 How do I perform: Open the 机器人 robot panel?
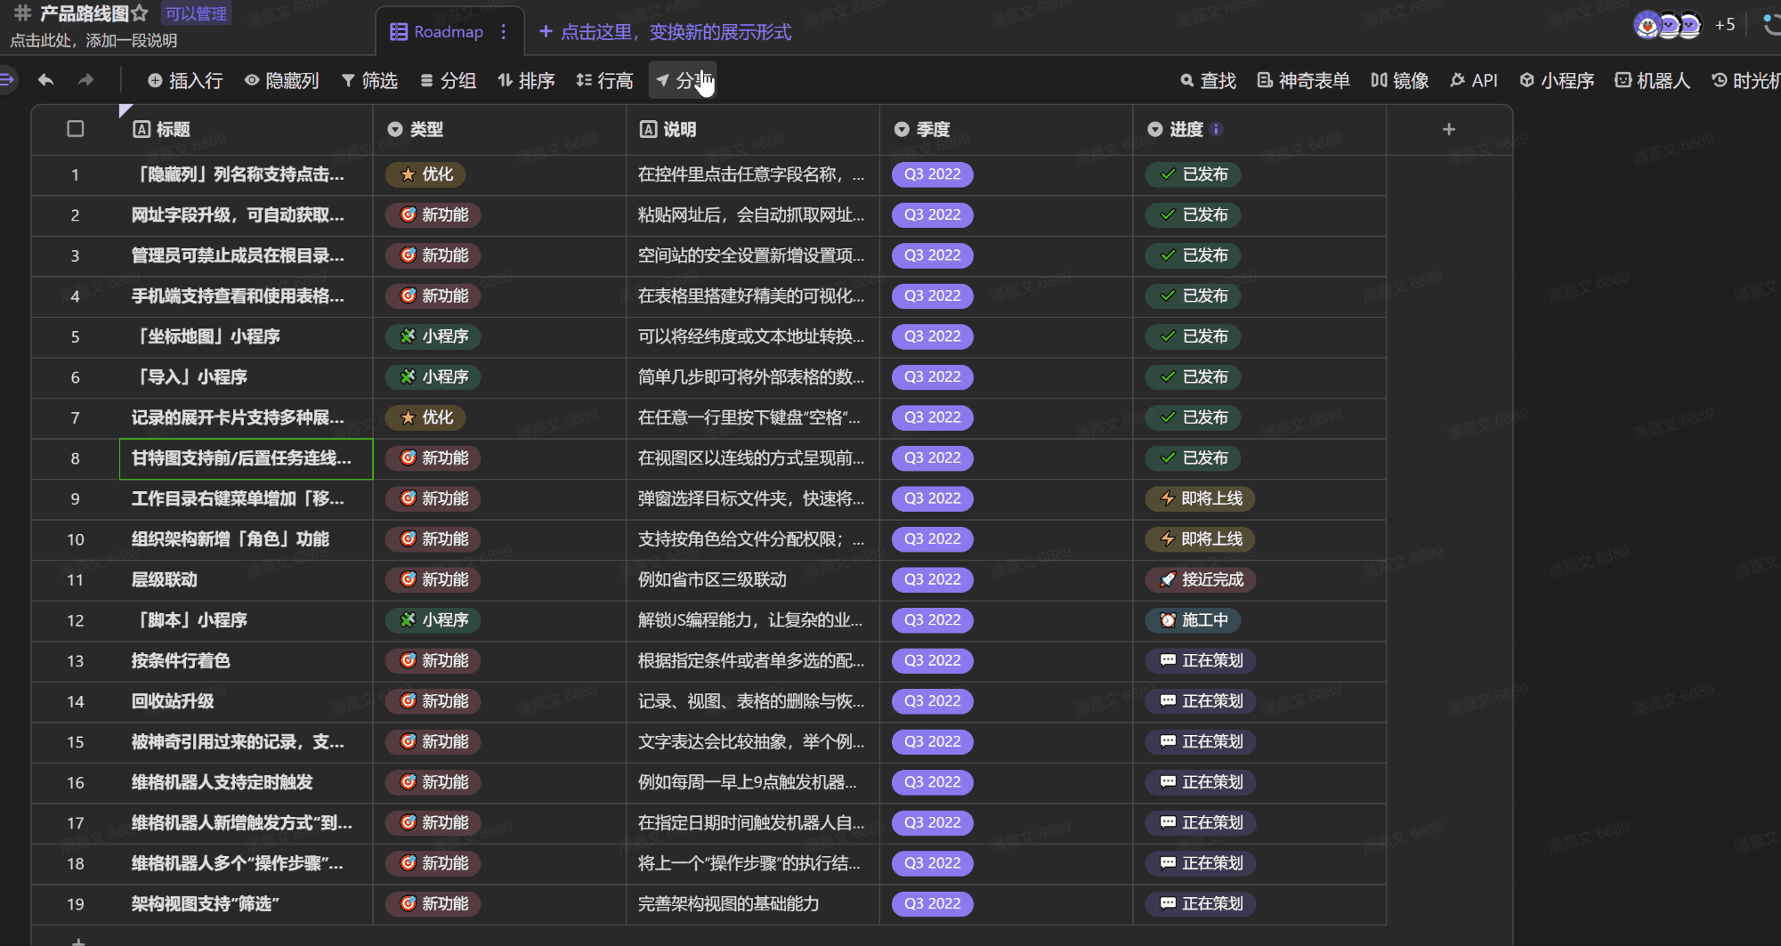(1652, 81)
